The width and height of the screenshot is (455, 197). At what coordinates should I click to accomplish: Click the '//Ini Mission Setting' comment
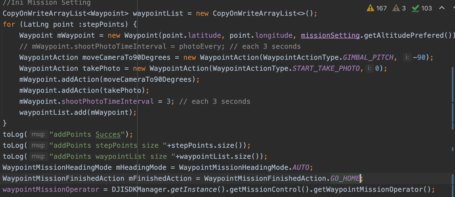46,3
